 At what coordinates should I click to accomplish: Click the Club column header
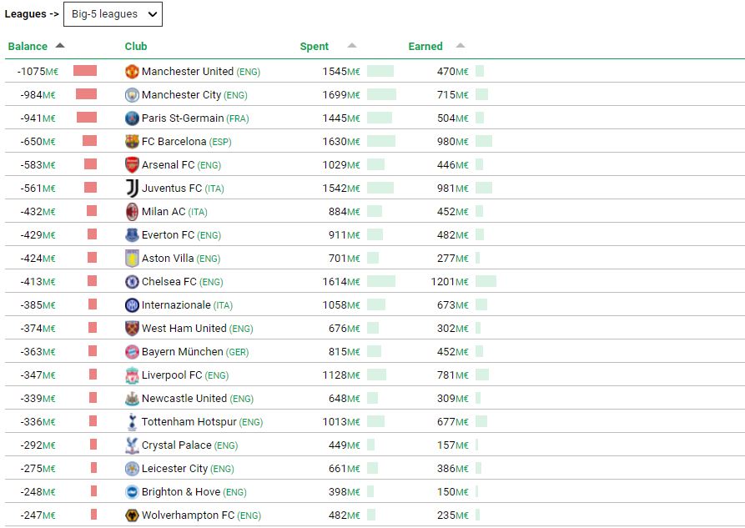click(136, 47)
